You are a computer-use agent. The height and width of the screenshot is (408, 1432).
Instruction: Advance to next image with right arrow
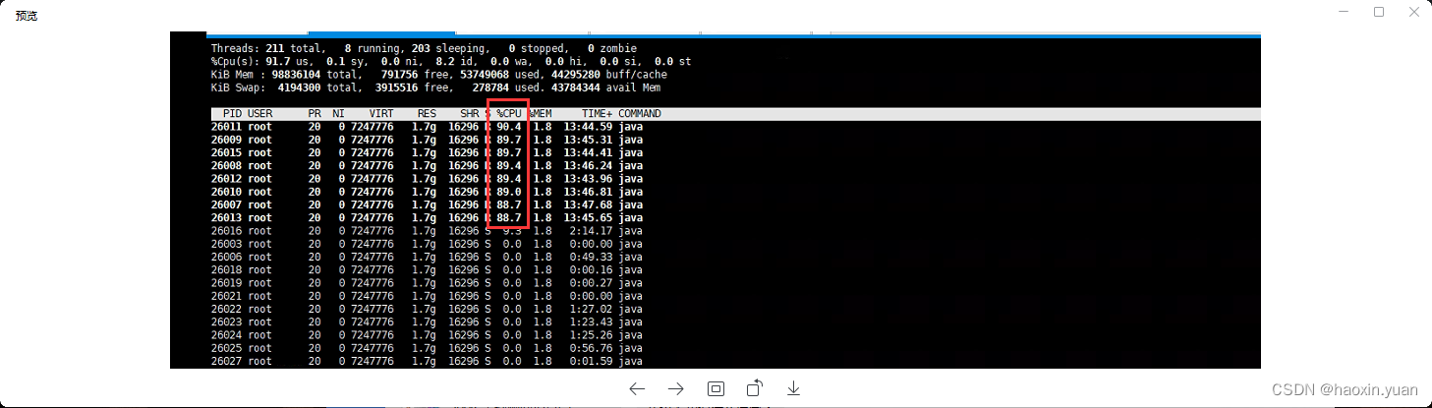click(676, 388)
